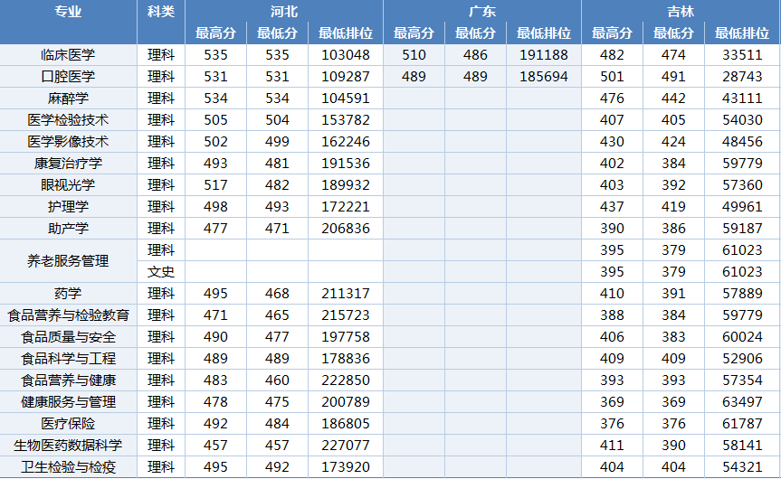Click the 最低分 header under 河北
The height and width of the screenshot is (479, 781).
click(278, 33)
